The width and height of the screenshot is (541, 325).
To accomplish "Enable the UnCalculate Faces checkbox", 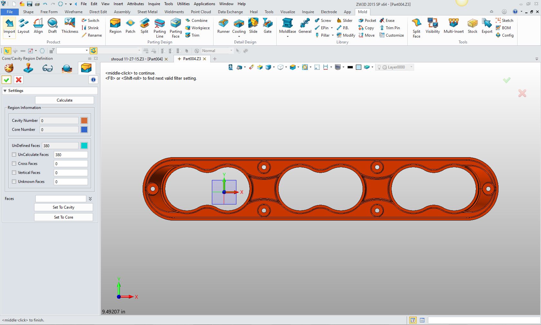I will click(x=14, y=155).
